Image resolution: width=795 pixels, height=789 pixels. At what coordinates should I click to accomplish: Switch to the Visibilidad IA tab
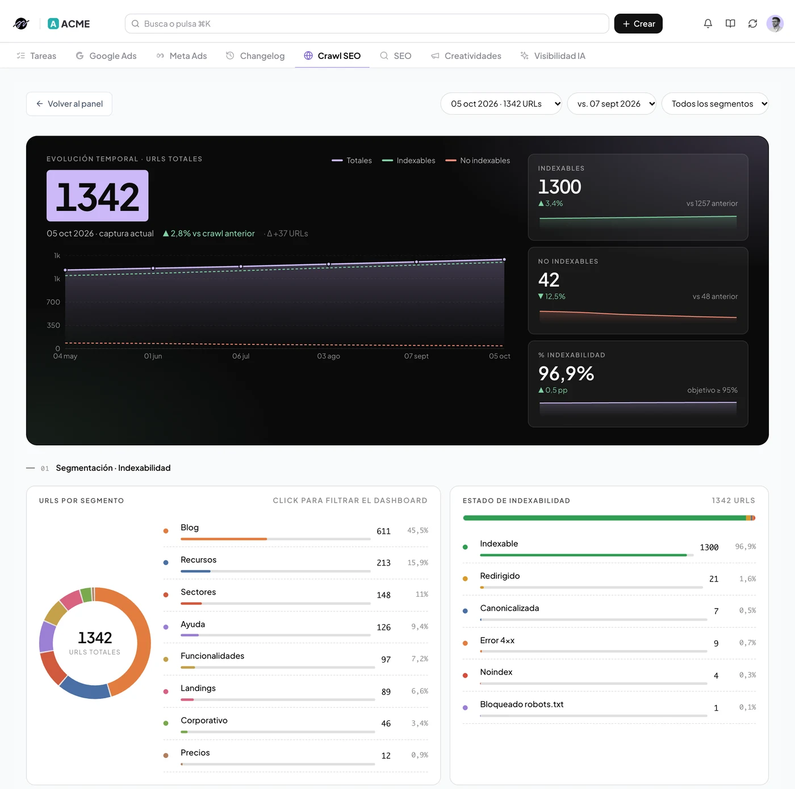tap(553, 56)
